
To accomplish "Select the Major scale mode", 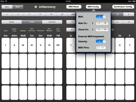I will pos(7,7).
